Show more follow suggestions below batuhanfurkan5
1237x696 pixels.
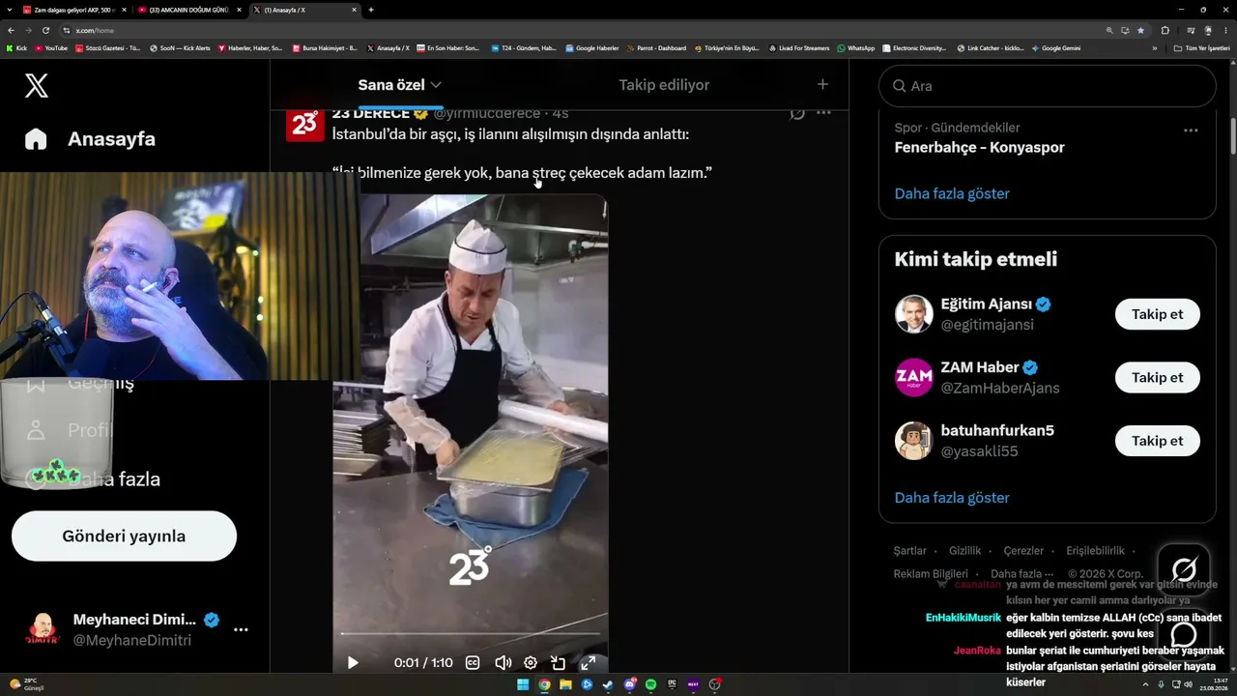[x=952, y=498]
